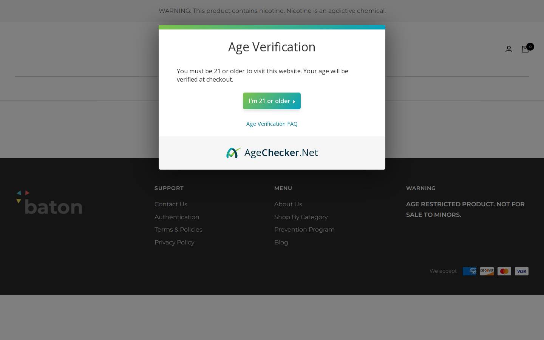Screen dimensions: 544x340
Task: Click the Visa payment icon
Action: (x=522, y=271)
